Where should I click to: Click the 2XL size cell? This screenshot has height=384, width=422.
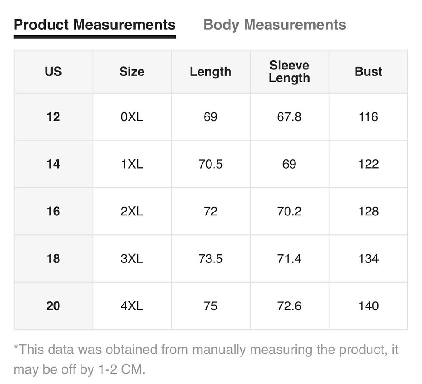[132, 211]
